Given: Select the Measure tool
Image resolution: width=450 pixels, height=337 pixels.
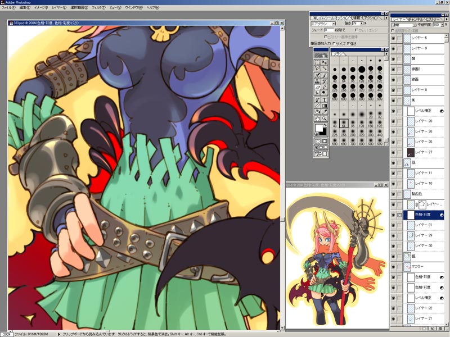Looking at the screenshot, I should pos(317,106).
